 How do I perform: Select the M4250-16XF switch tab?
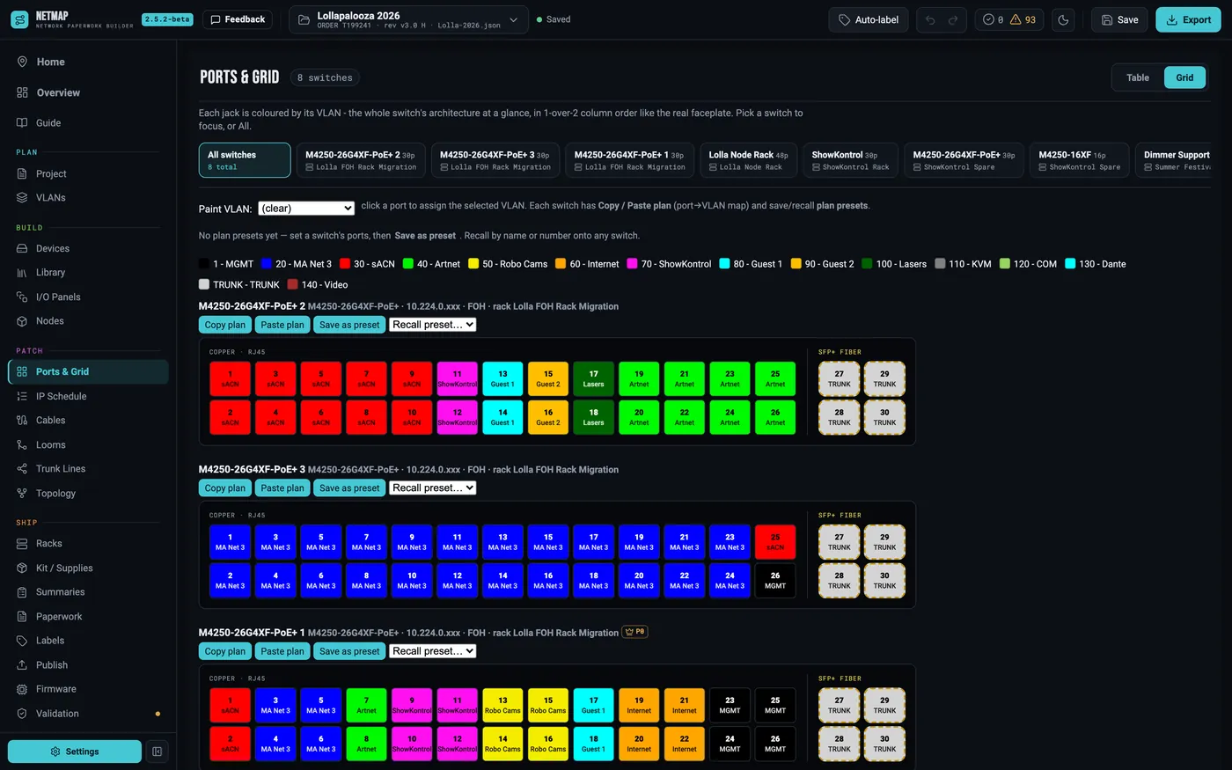coord(1080,160)
